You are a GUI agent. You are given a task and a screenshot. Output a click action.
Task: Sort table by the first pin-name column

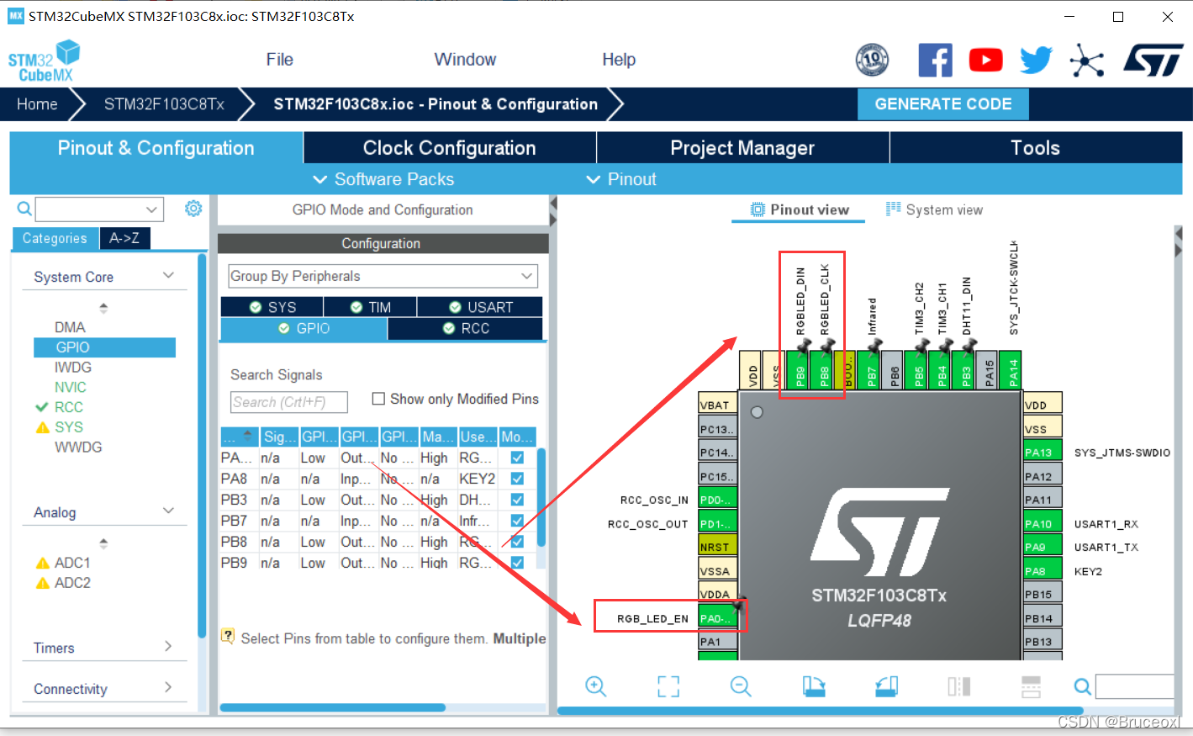[239, 437]
